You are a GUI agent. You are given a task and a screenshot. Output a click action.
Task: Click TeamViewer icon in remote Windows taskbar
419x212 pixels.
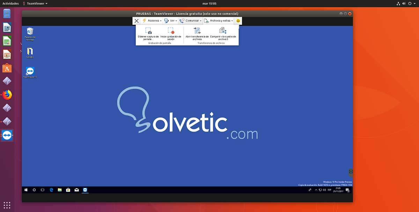point(85,190)
